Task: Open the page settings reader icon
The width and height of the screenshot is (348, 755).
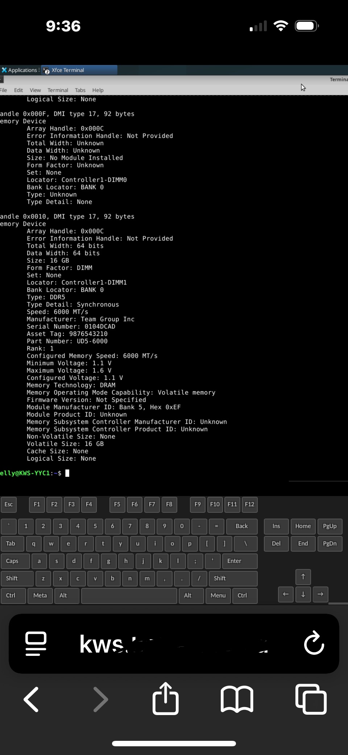Action: pos(36,644)
